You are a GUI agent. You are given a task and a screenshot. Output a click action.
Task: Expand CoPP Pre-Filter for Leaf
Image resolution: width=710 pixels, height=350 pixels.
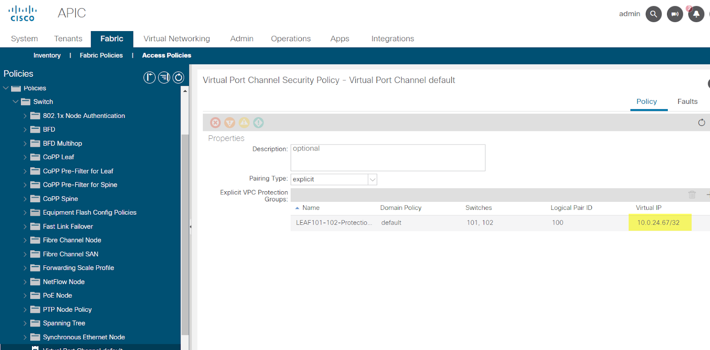pos(25,171)
